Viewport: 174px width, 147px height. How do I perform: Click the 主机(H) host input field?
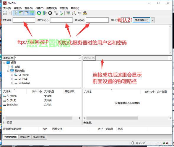tap(24, 20)
